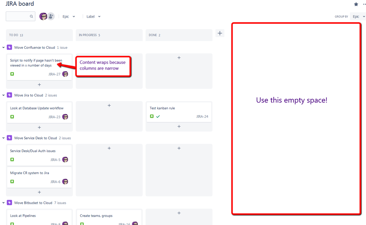
Task: Click the assignee avatar on JIRA-5
Action: pyautogui.click(x=65, y=160)
